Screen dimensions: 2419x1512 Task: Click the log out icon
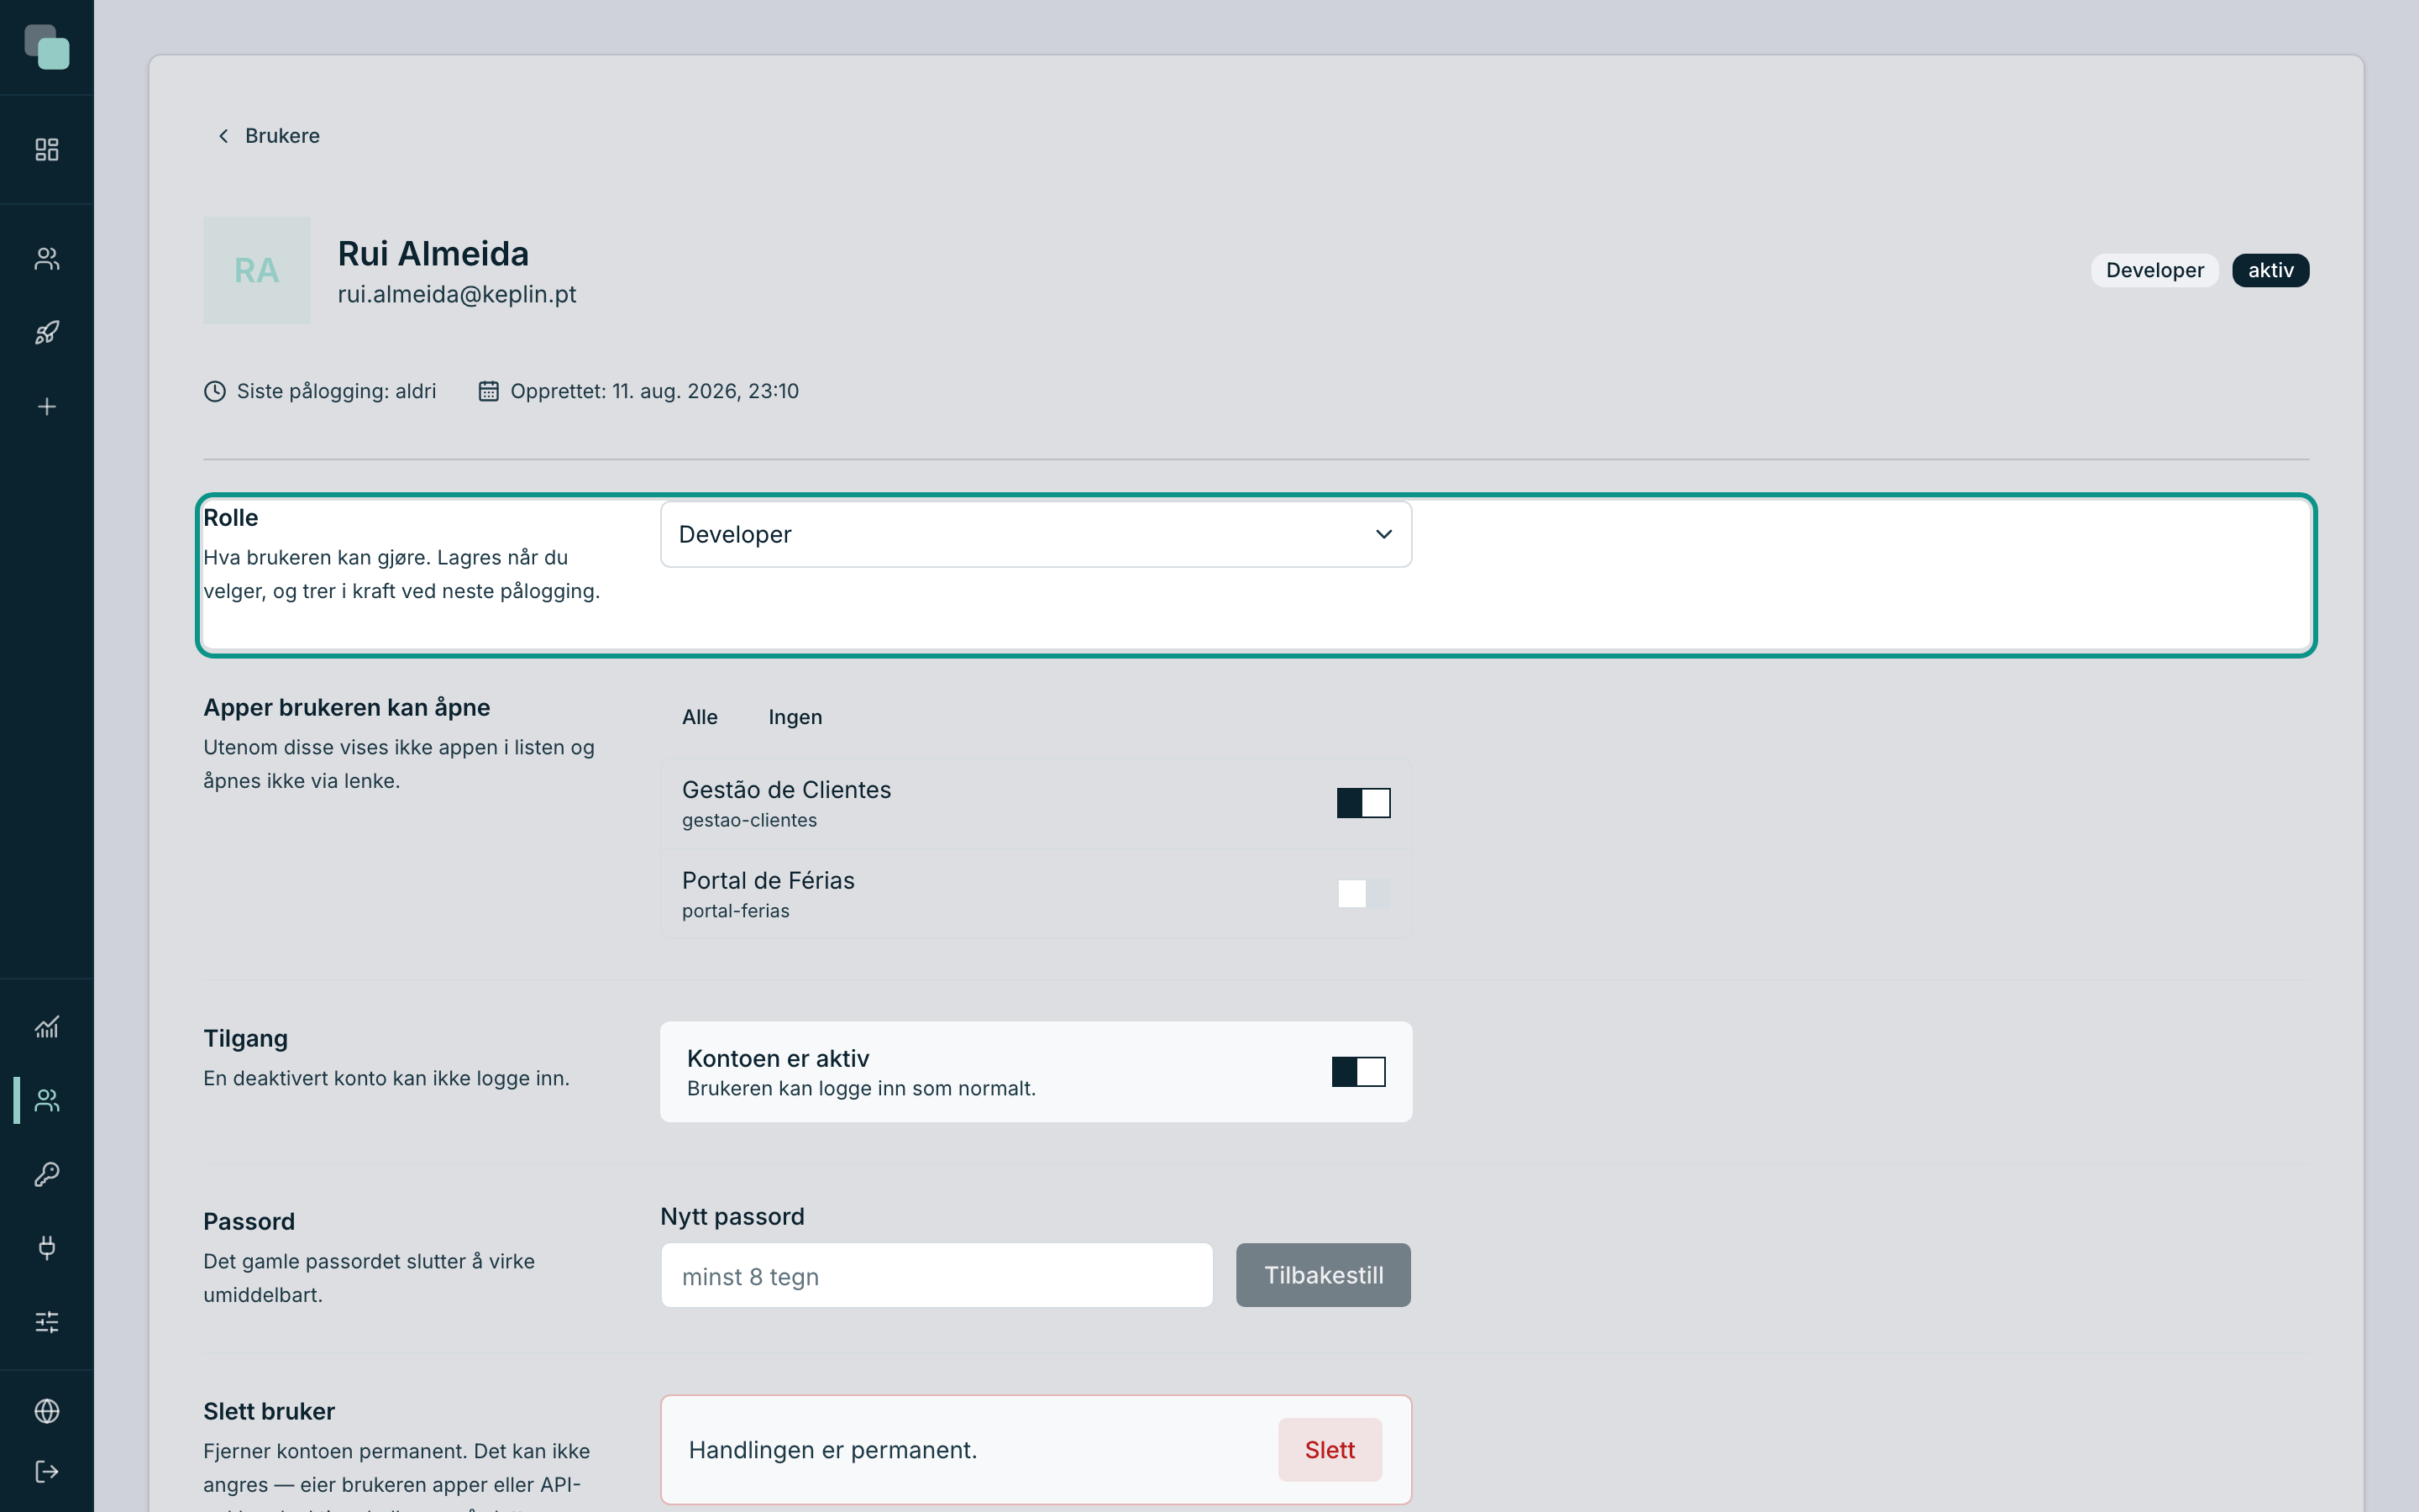[x=47, y=1472]
